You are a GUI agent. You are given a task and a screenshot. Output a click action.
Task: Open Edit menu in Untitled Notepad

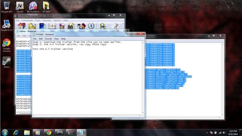click(x=40, y=39)
